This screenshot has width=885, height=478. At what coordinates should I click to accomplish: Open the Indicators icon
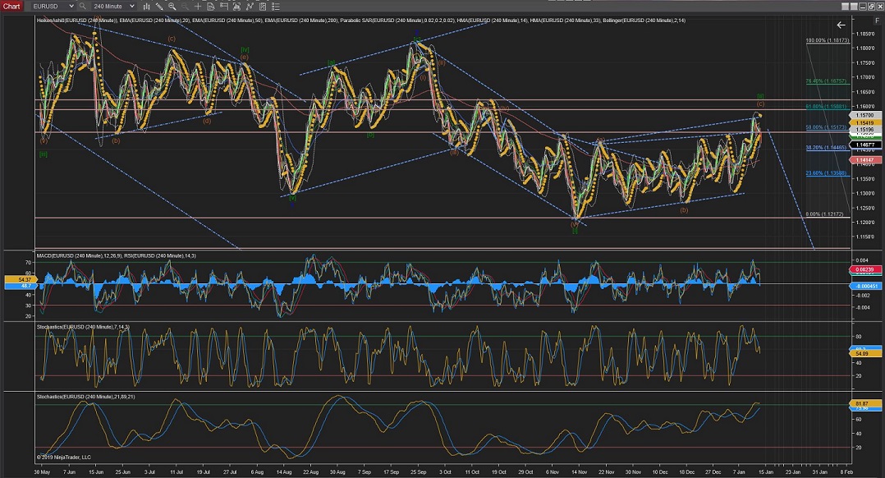(250, 7)
